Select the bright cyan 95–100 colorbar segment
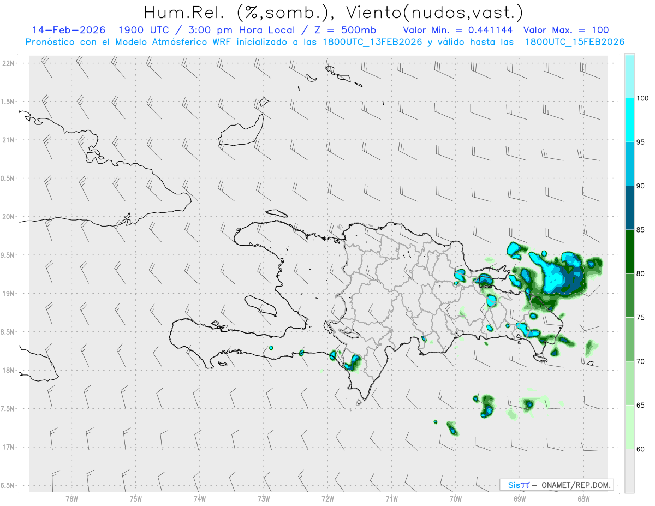655x506 pixels. (629, 120)
